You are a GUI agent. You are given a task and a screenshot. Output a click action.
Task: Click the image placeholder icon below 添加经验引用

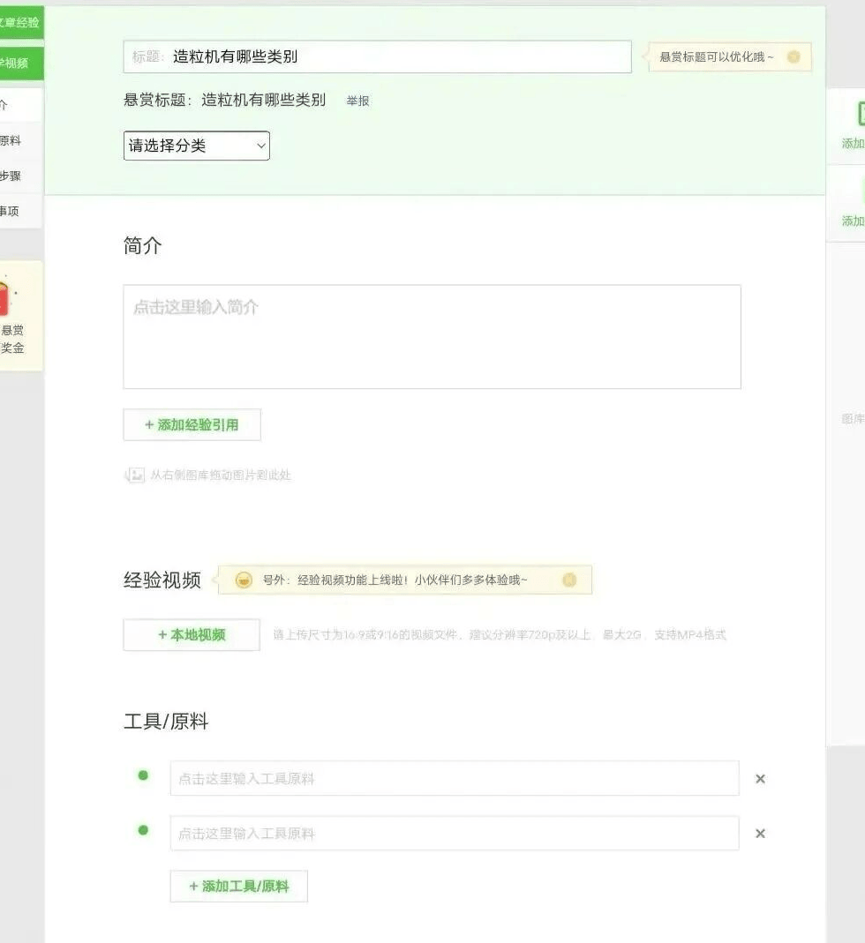[x=135, y=475]
